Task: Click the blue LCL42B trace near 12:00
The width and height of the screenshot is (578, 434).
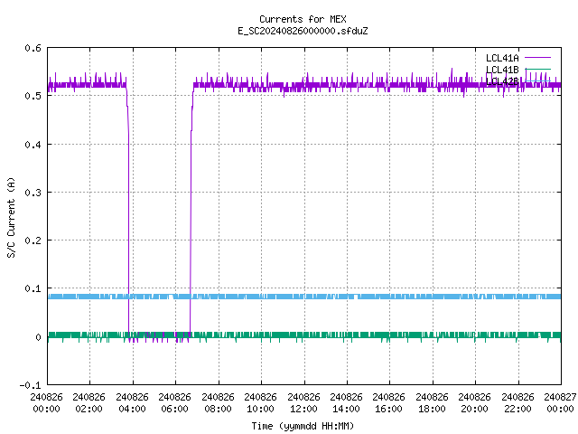Action: click(304, 297)
